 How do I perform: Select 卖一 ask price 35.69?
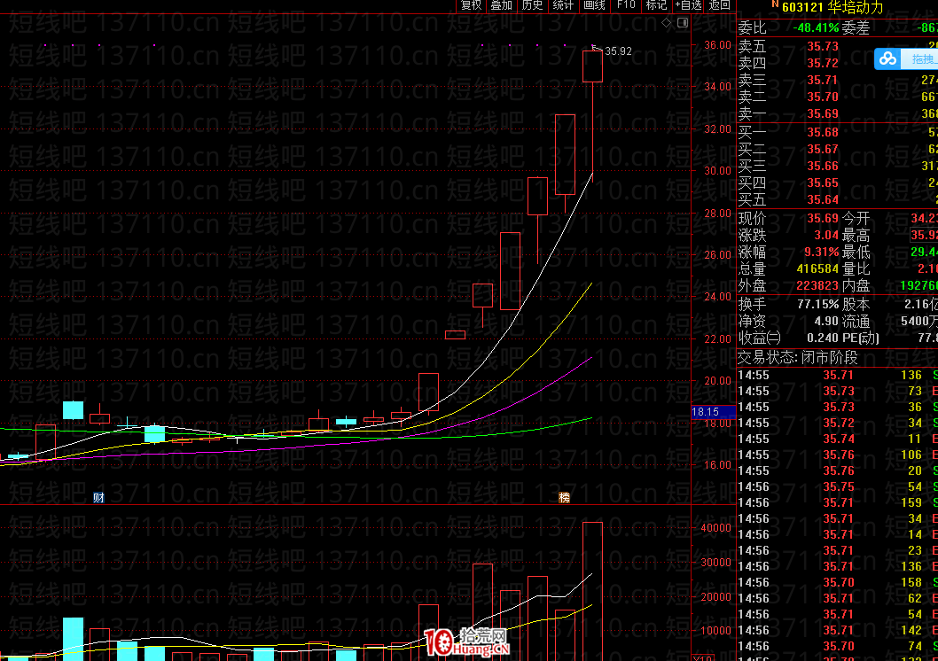coord(823,113)
